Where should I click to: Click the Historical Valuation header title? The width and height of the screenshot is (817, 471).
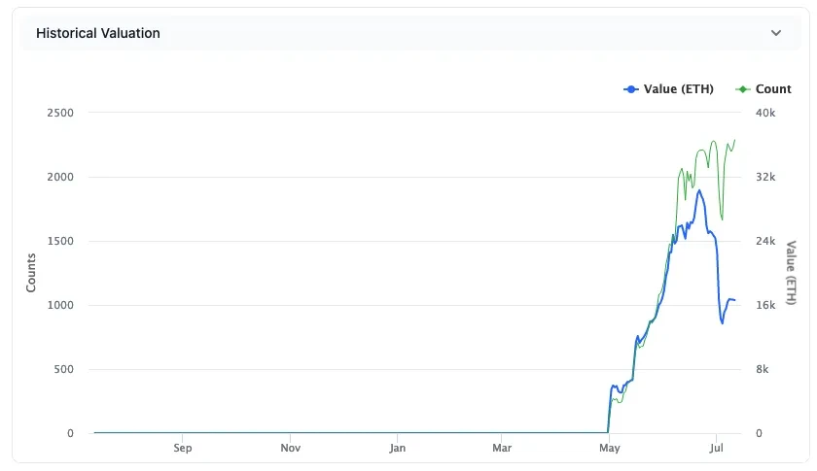coord(98,33)
